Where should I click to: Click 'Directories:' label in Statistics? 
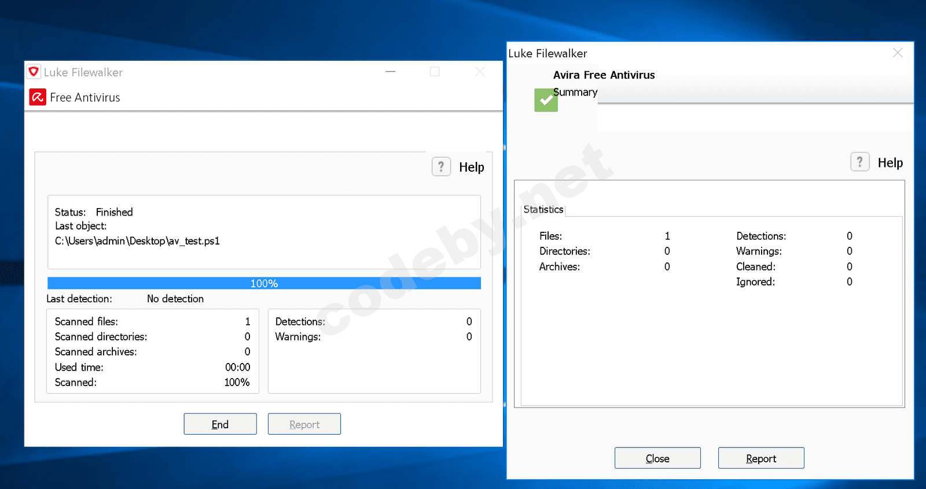click(565, 251)
